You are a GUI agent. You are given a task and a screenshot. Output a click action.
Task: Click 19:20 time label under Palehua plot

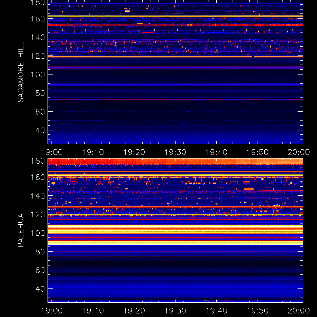pos(134,311)
